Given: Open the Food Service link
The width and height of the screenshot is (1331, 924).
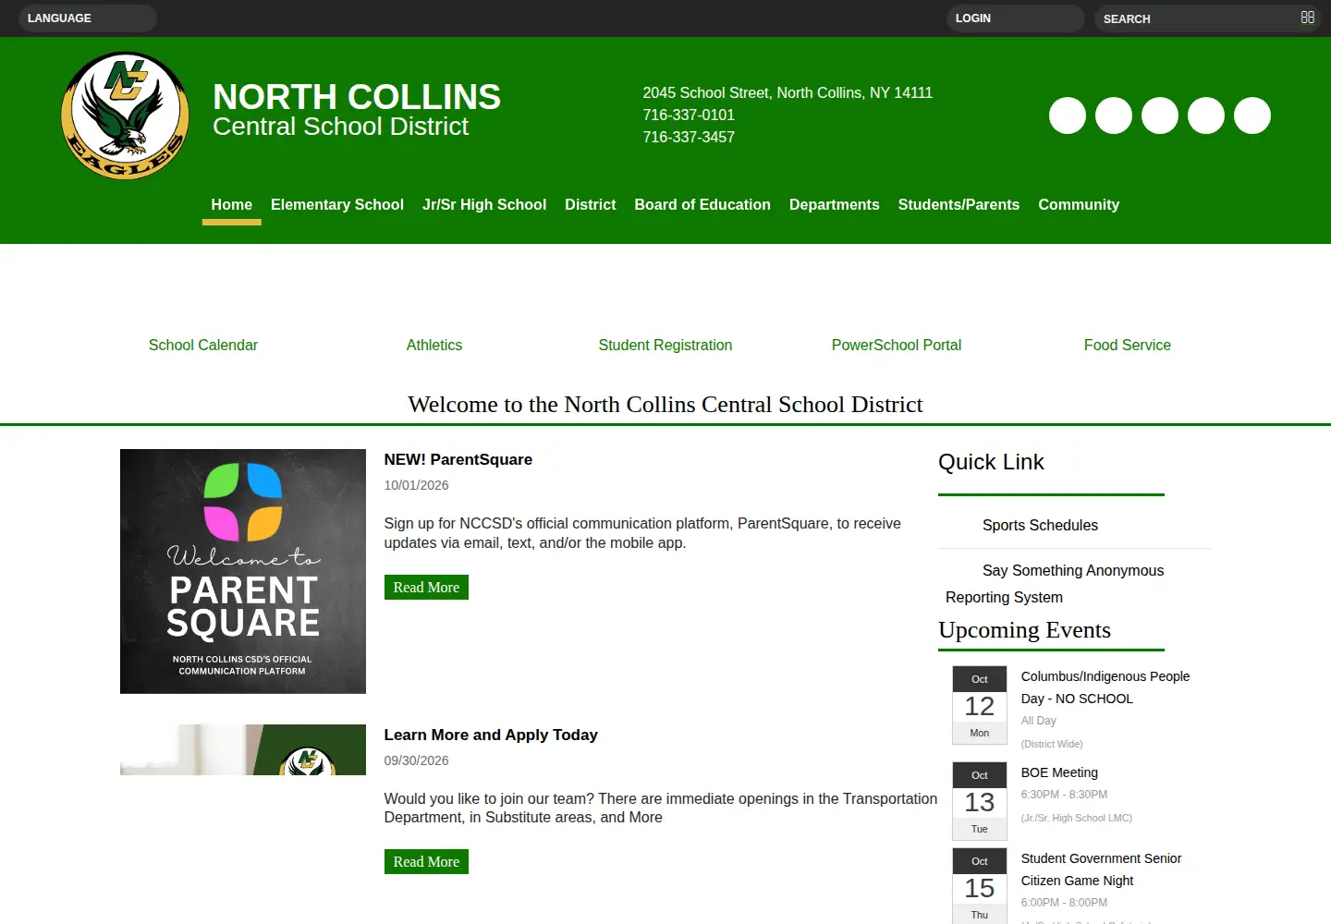Looking at the screenshot, I should (1128, 346).
